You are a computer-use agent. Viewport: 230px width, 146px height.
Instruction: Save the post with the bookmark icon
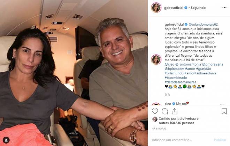[x=224, y=111]
